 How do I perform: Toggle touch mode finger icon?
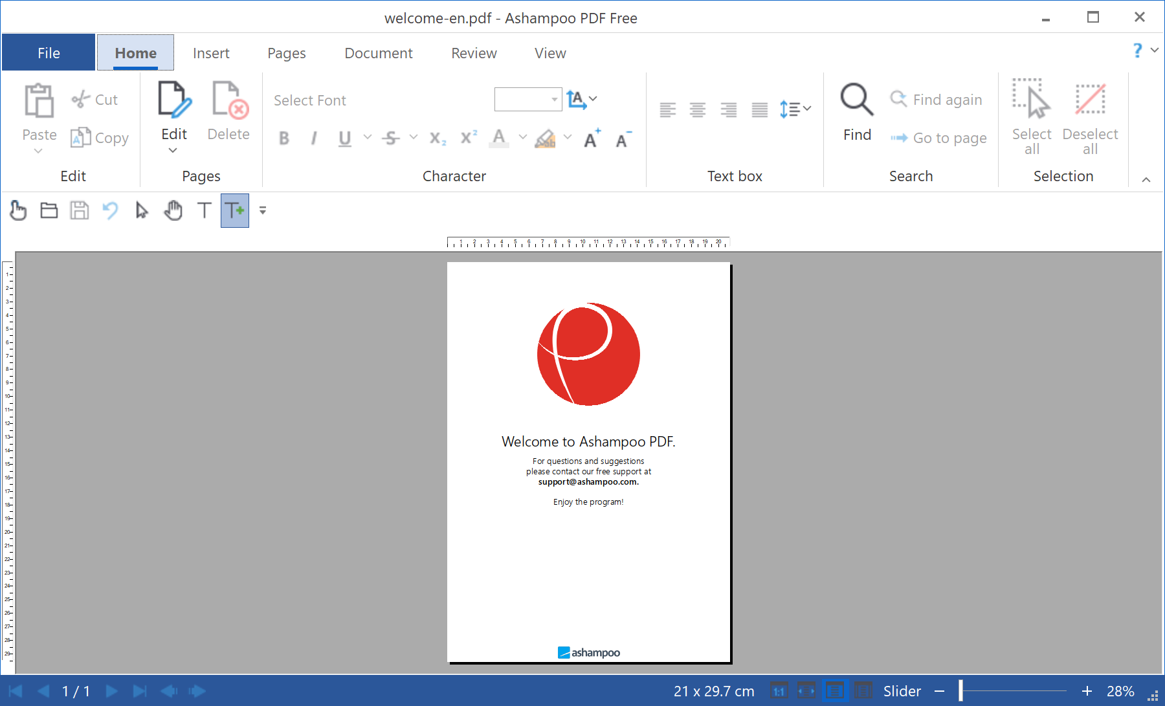click(18, 210)
